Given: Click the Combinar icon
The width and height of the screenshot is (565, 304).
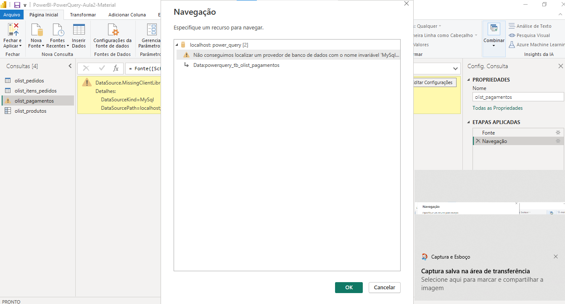Looking at the screenshot, I should click(494, 29).
